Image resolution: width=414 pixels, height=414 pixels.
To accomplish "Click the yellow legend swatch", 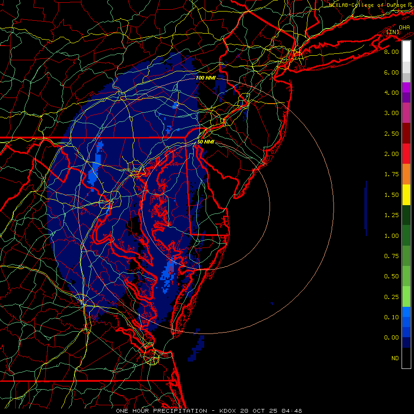I will click(x=406, y=195).
